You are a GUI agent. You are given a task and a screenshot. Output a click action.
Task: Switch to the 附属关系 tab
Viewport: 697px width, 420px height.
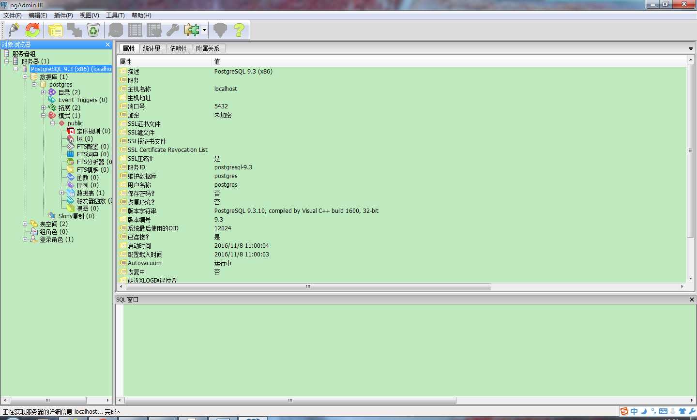[x=208, y=48]
